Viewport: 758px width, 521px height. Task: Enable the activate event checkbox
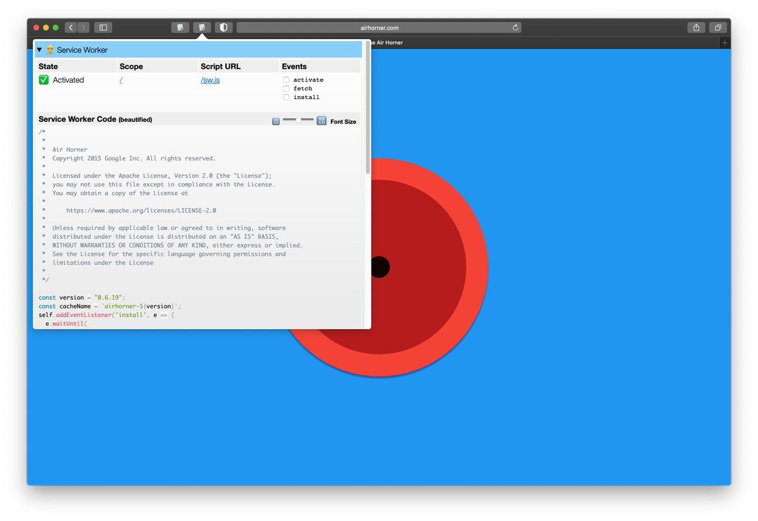(x=286, y=80)
